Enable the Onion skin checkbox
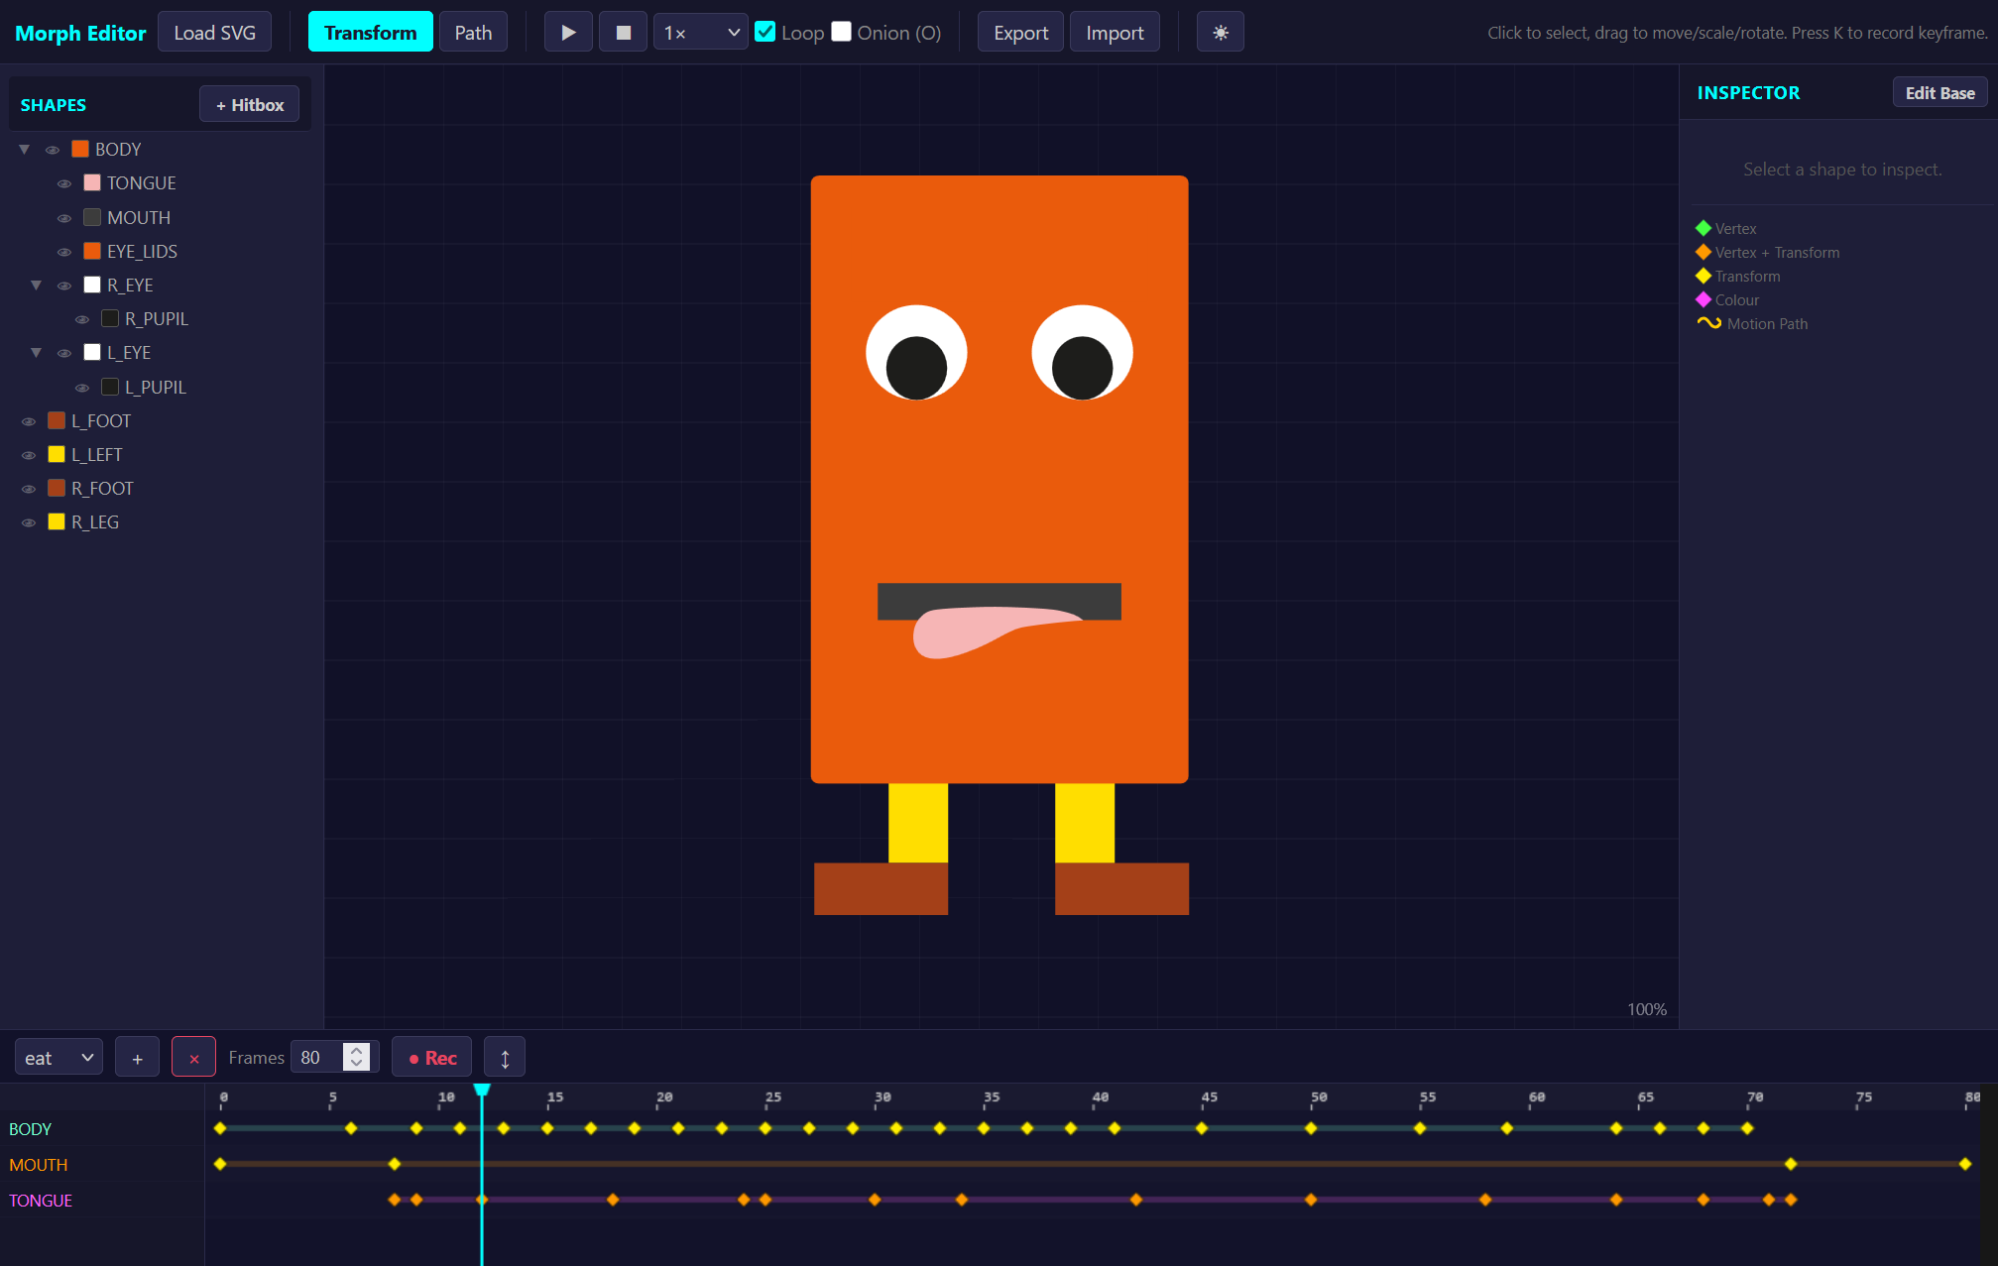Viewport: 1998px width, 1266px height. (x=841, y=32)
